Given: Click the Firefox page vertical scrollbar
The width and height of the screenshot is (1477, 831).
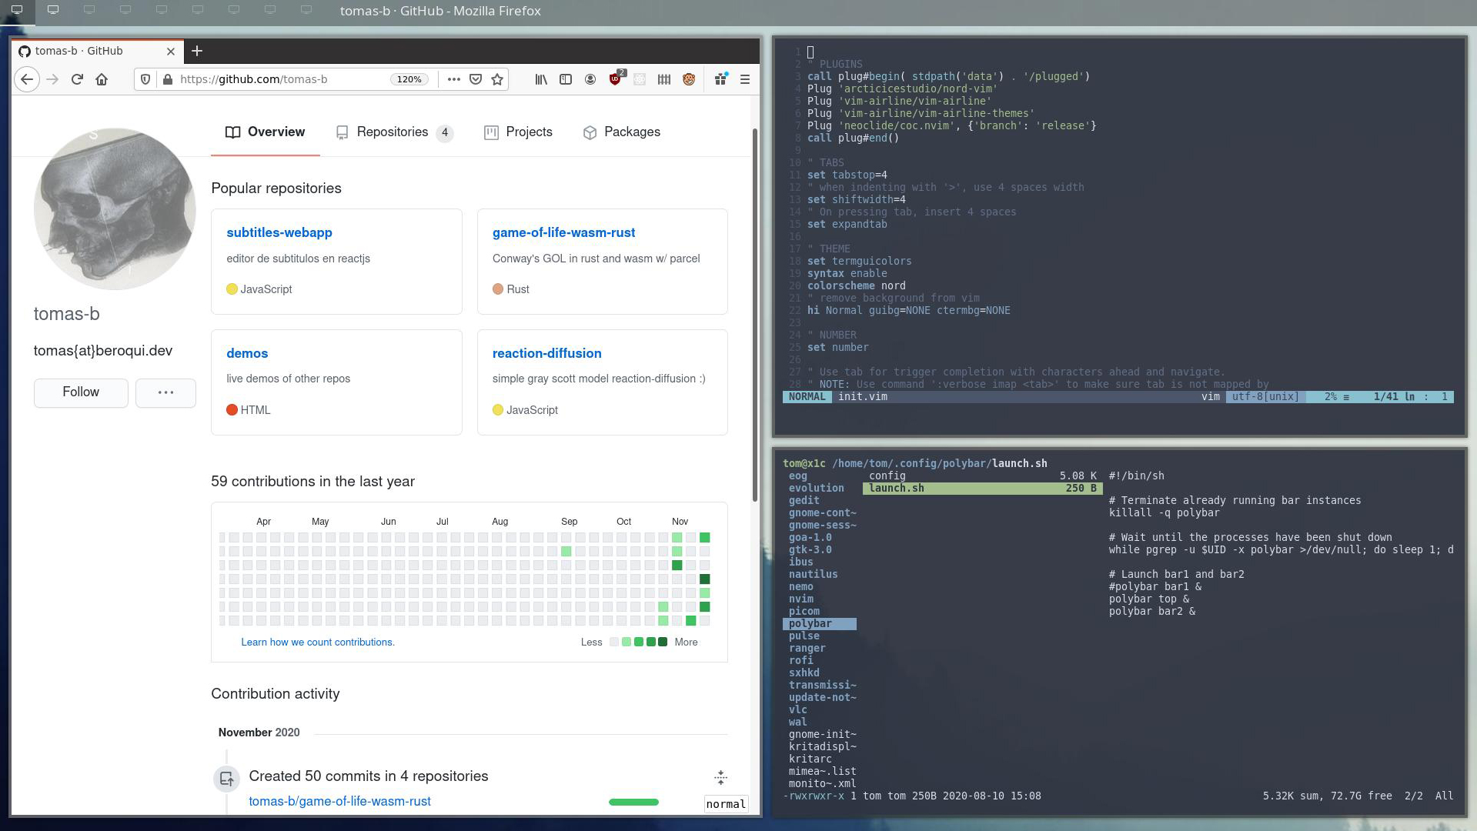Looking at the screenshot, I should [755, 315].
